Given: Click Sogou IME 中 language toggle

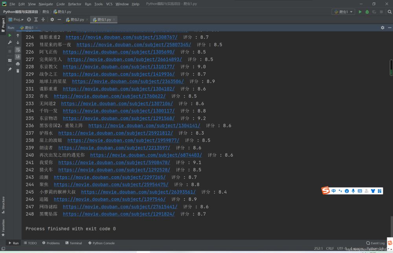Looking at the screenshot, I should pos(334,191).
